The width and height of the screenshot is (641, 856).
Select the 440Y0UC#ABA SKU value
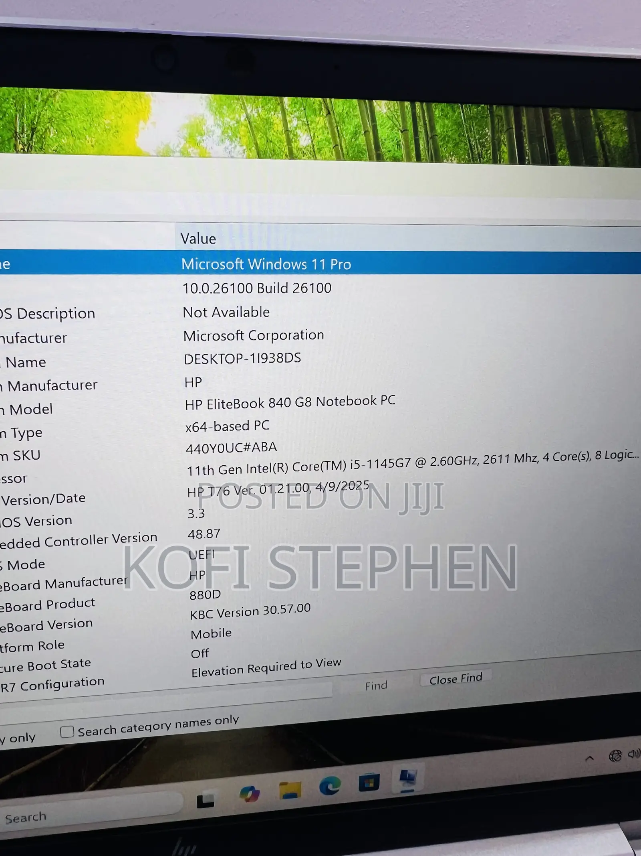231,447
